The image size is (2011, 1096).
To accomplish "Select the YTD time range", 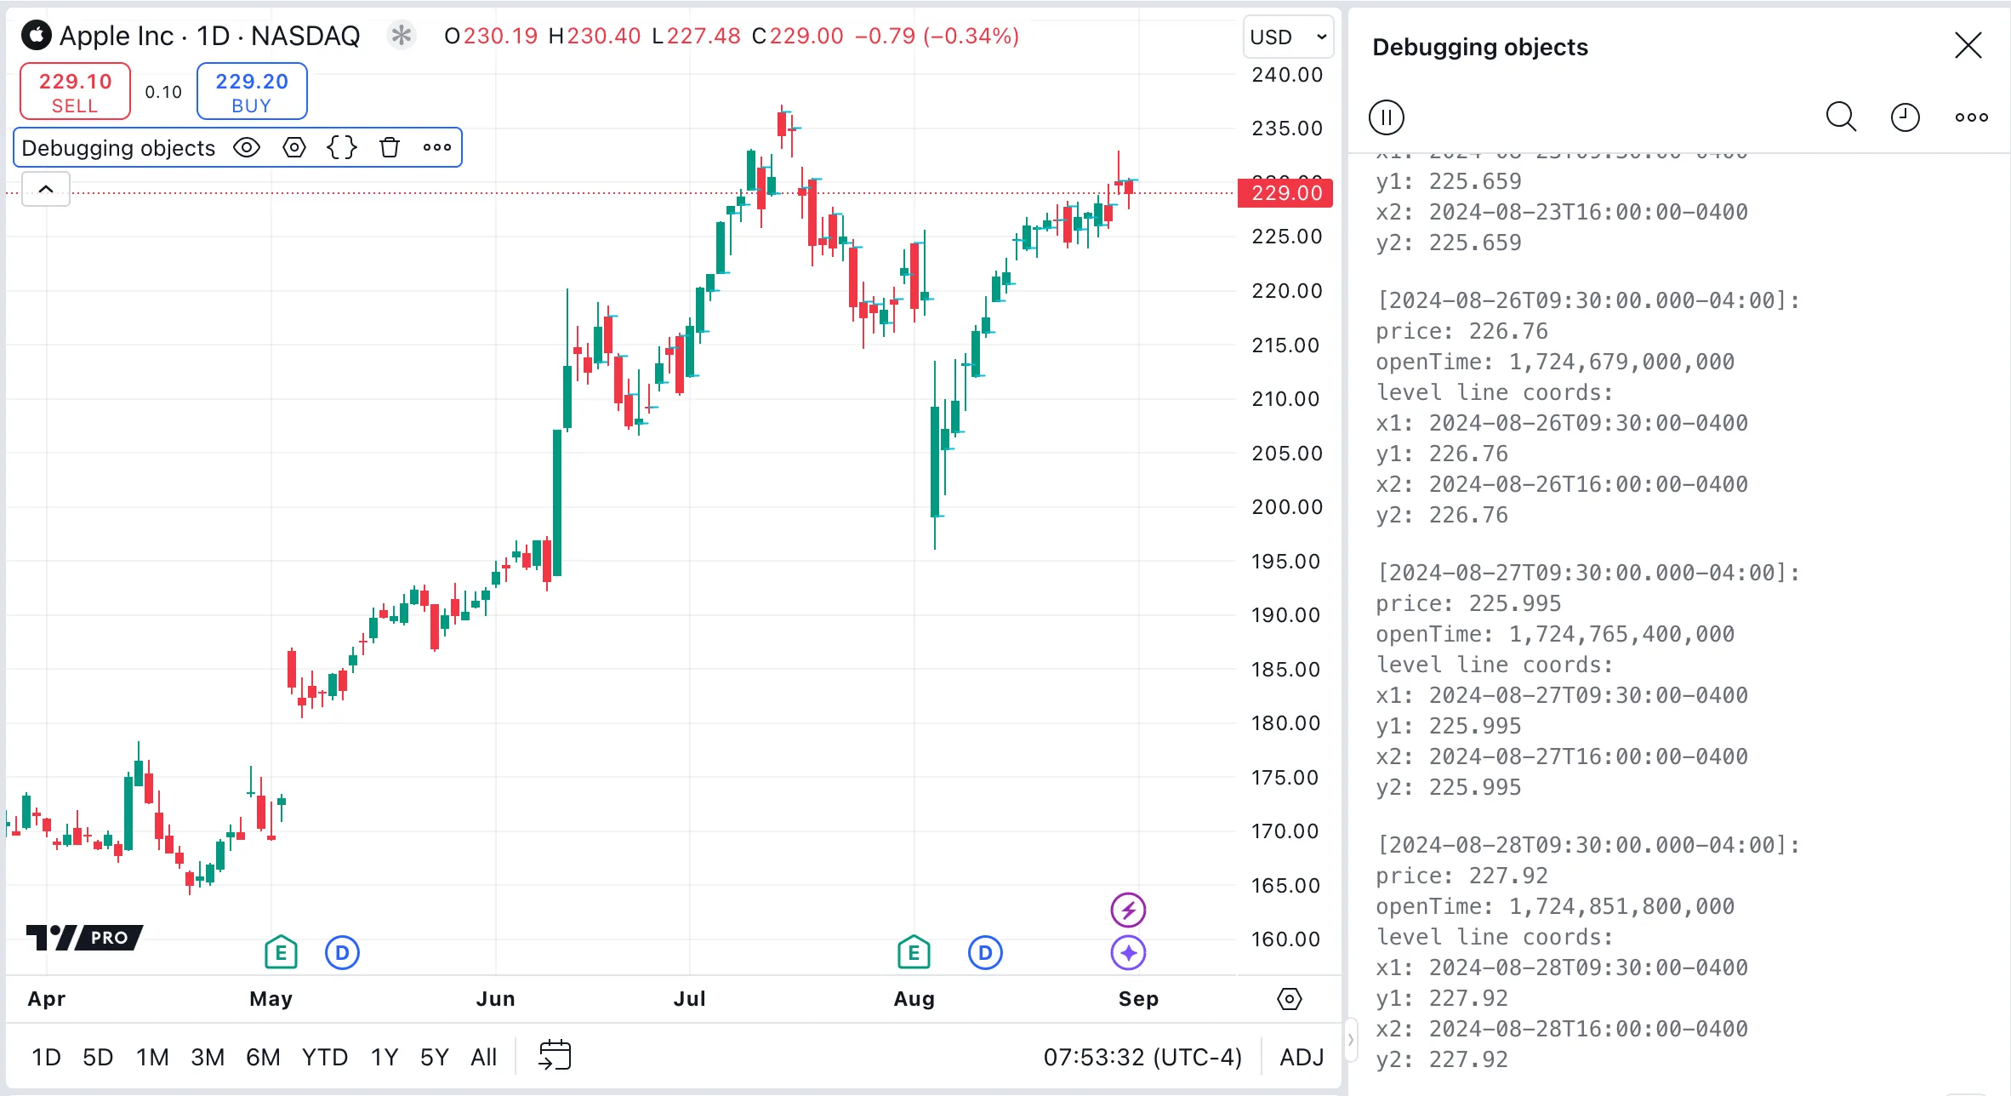I will click(324, 1057).
